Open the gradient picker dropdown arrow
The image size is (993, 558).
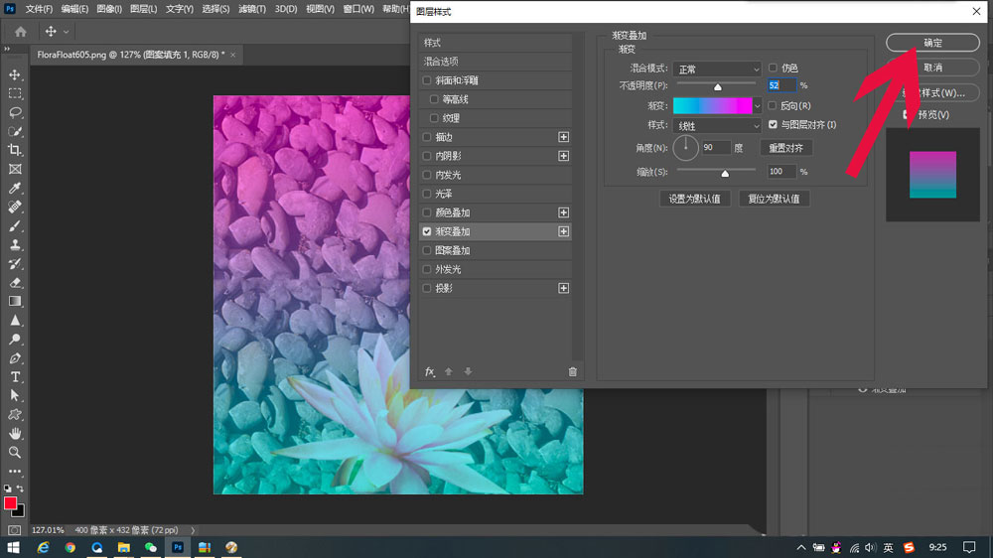757,106
